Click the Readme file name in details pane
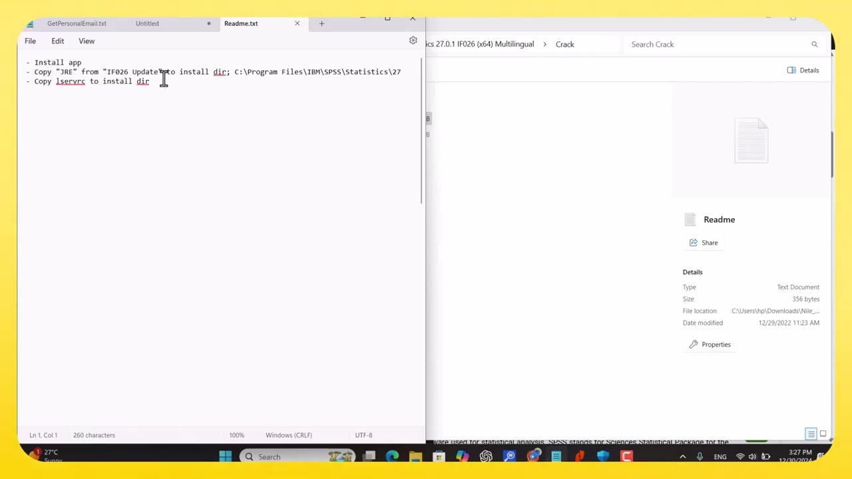 [719, 220]
